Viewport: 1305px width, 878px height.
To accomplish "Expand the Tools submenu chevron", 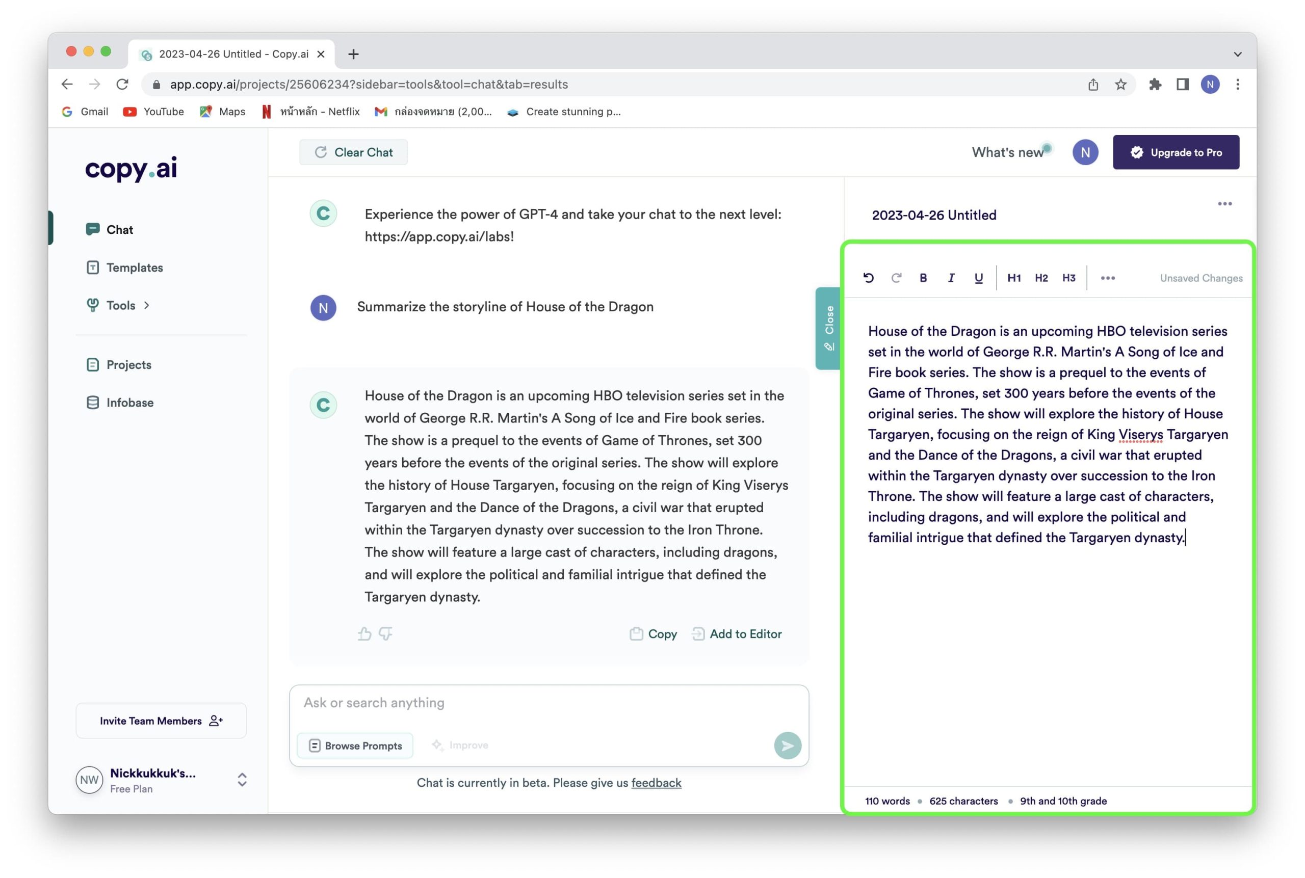I will (147, 305).
